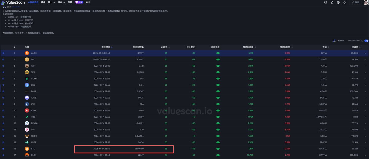Expand the UNI row chevron
Viewport: 369px width, 159px height.
365,130
